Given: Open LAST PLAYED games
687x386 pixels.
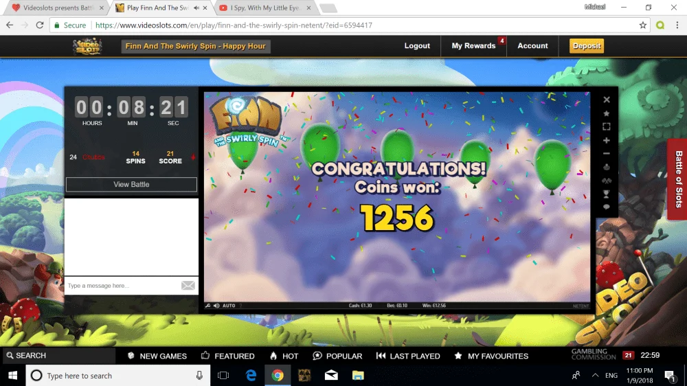Looking at the screenshot, I should 408,356.
